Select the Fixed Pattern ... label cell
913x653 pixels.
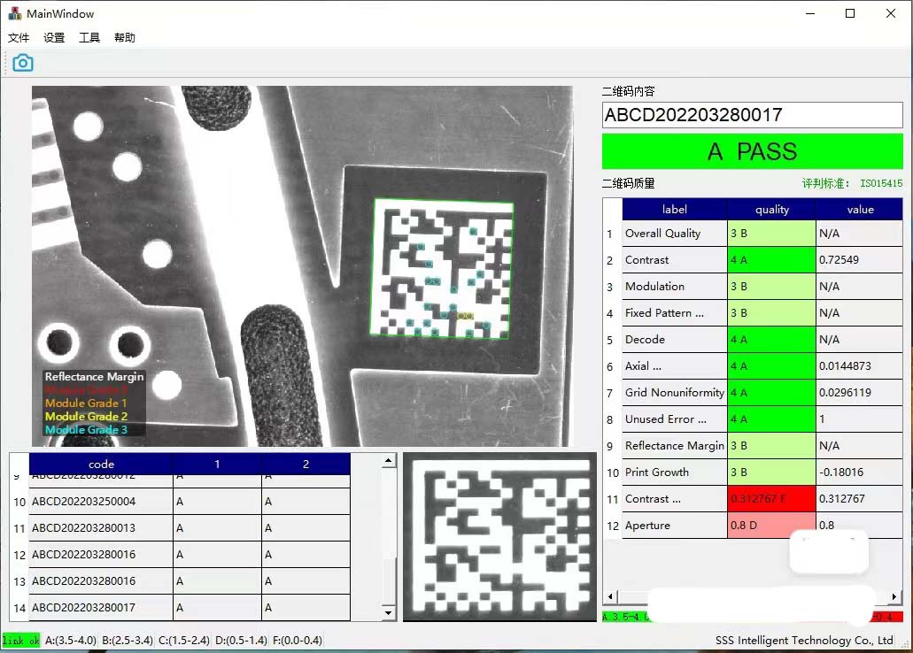click(675, 313)
